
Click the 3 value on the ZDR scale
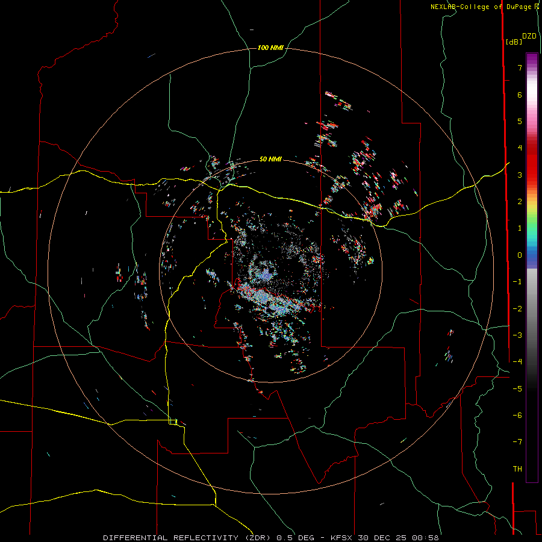[x=520, y=175]
